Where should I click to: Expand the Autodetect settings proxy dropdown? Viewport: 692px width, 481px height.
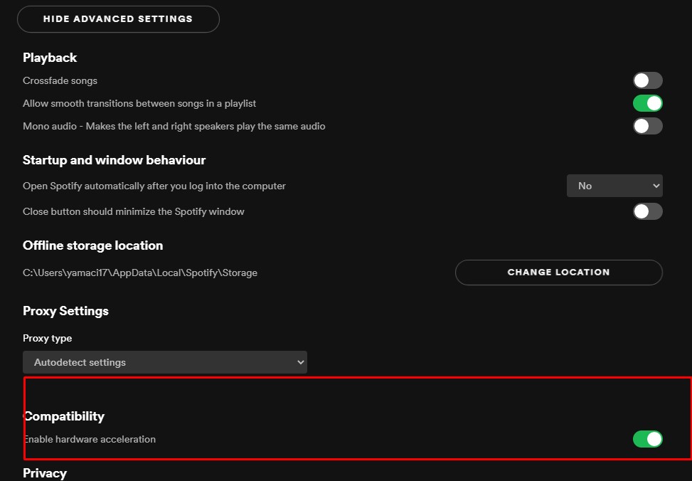[x=165, y=362]
